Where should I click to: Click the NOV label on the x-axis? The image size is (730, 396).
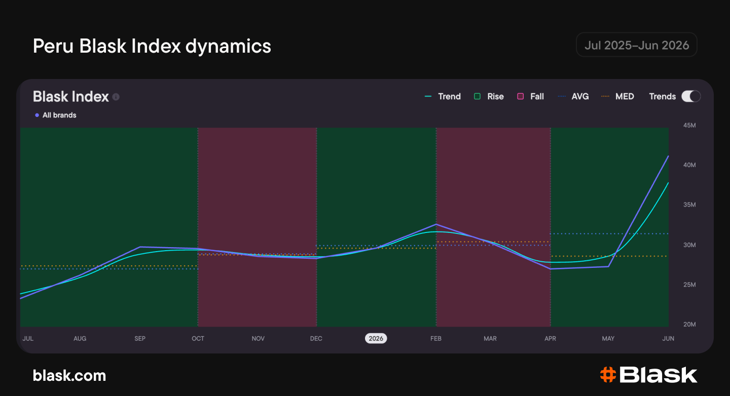pos(258,338)
